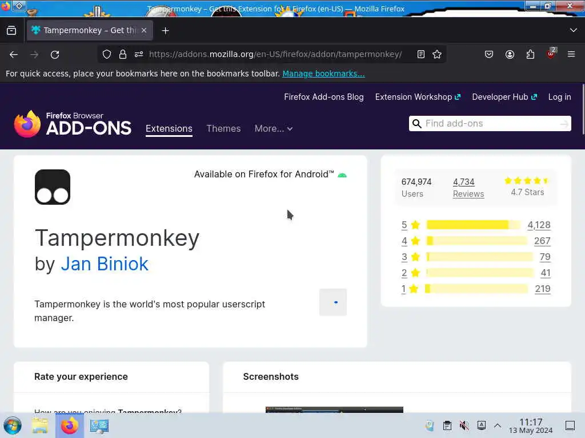Screen dimensions: 585x438
Task: Click the Firefox Add-ons logo
Action: (73, 124)
